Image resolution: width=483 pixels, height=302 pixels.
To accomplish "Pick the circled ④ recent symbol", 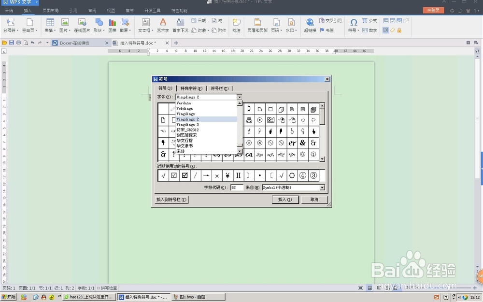I will 302,175.
